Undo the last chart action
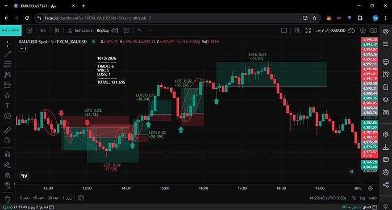 point(140,31)
